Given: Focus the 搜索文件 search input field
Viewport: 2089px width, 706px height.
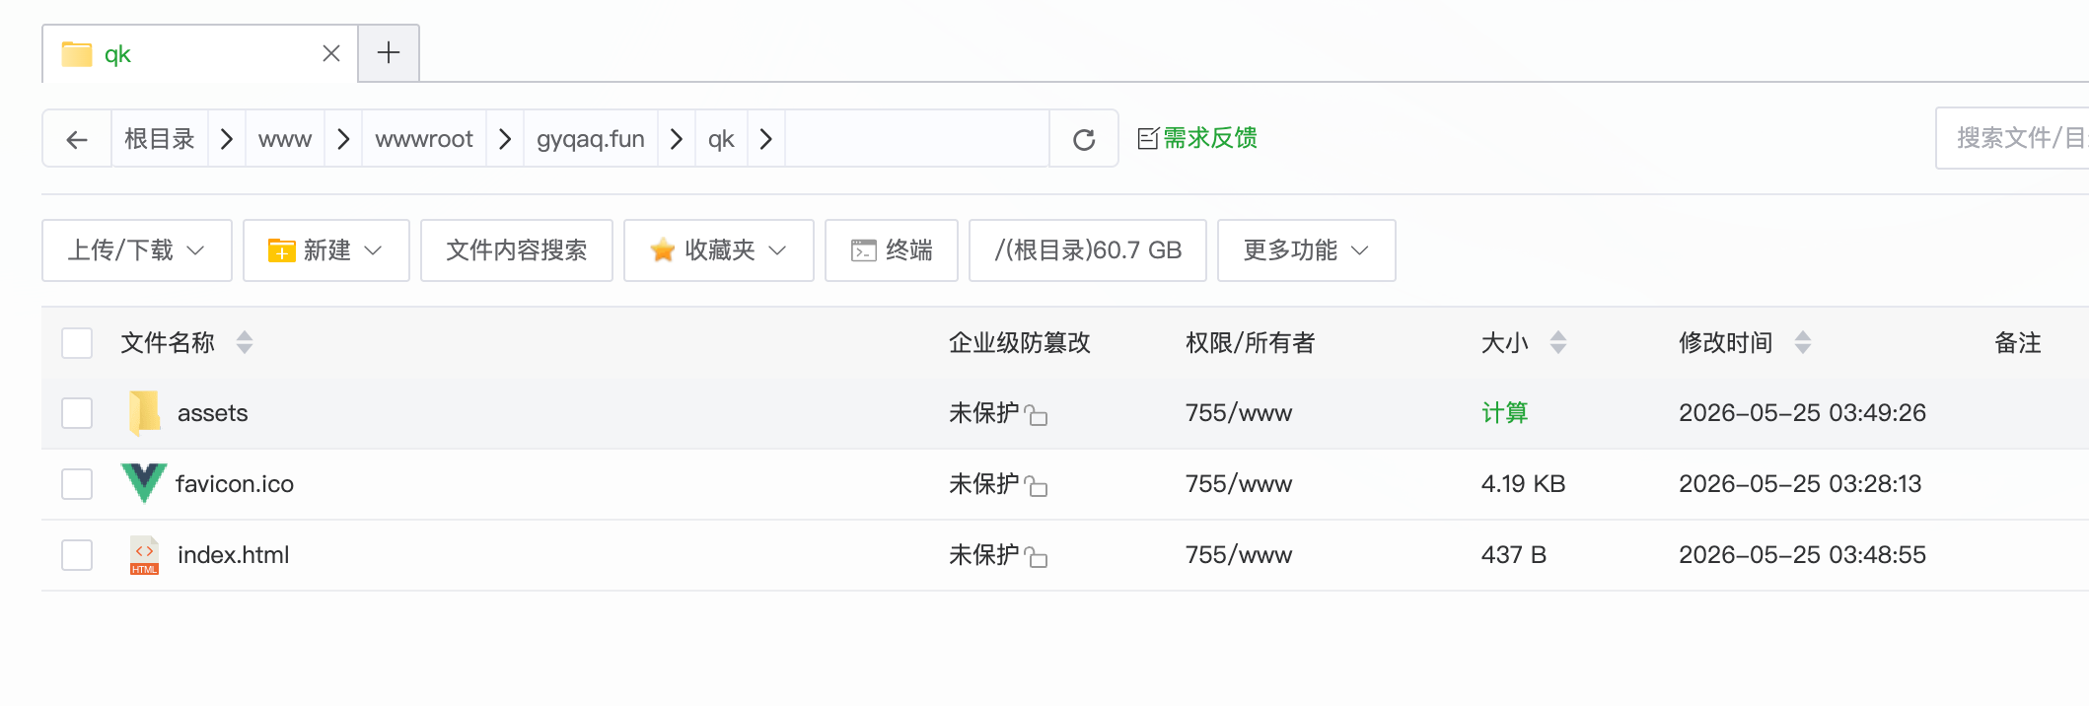Looking at the screenshot, I should click(x=2012, y=138).
